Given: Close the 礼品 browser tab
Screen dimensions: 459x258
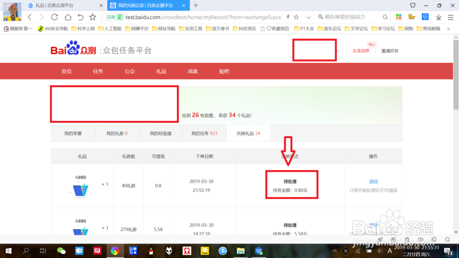Looking at the screenshot, I should pos(101,5).
